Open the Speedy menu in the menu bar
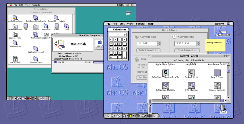 (36, 5)
